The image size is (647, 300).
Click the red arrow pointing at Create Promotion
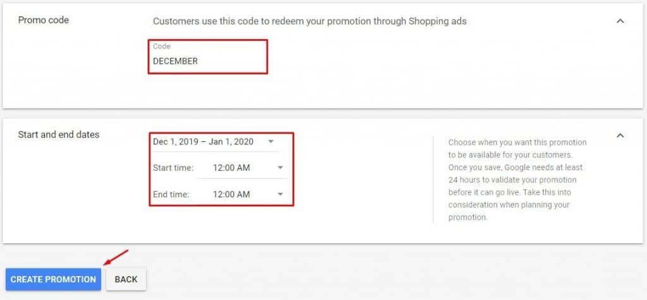116,257
